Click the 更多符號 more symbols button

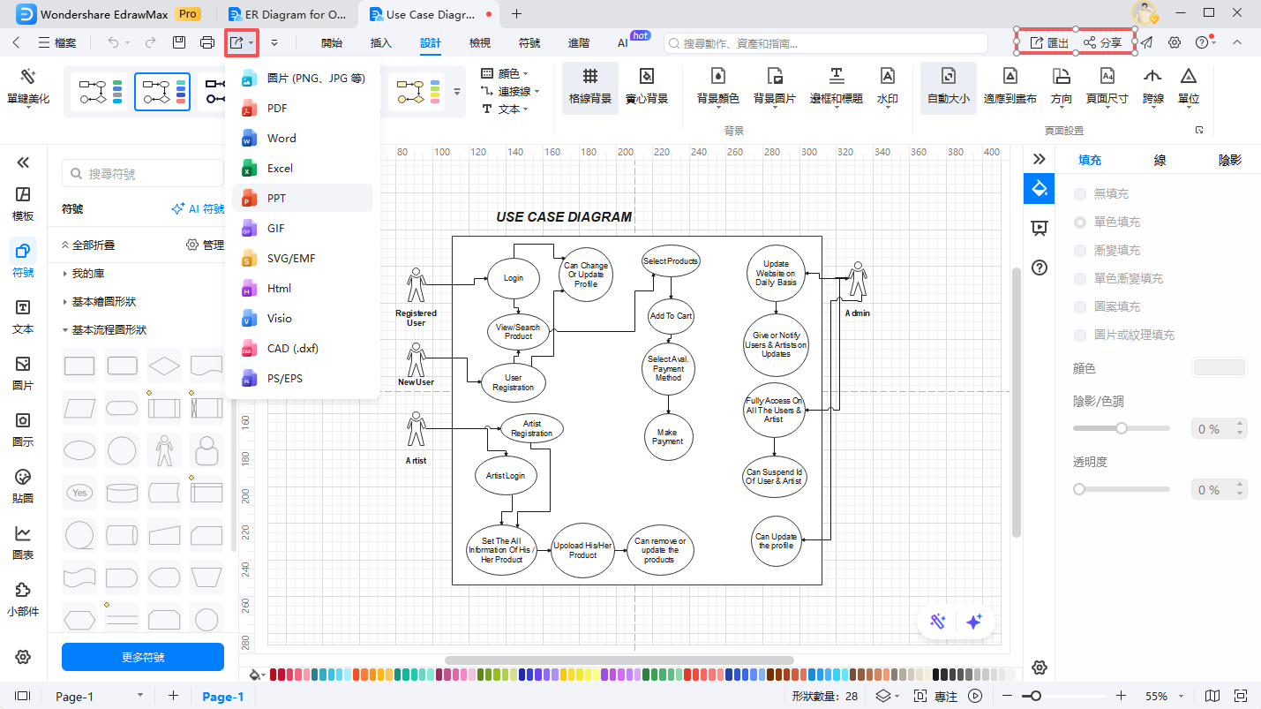click(x=143, y=657)
